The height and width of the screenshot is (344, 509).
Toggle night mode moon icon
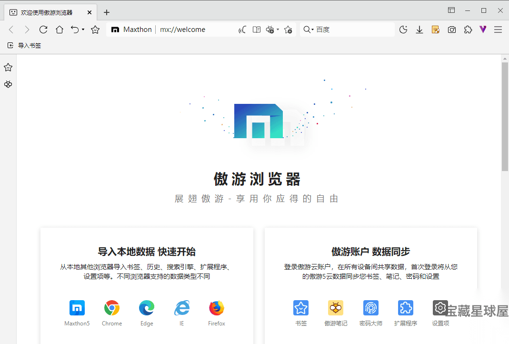point(403,30)
